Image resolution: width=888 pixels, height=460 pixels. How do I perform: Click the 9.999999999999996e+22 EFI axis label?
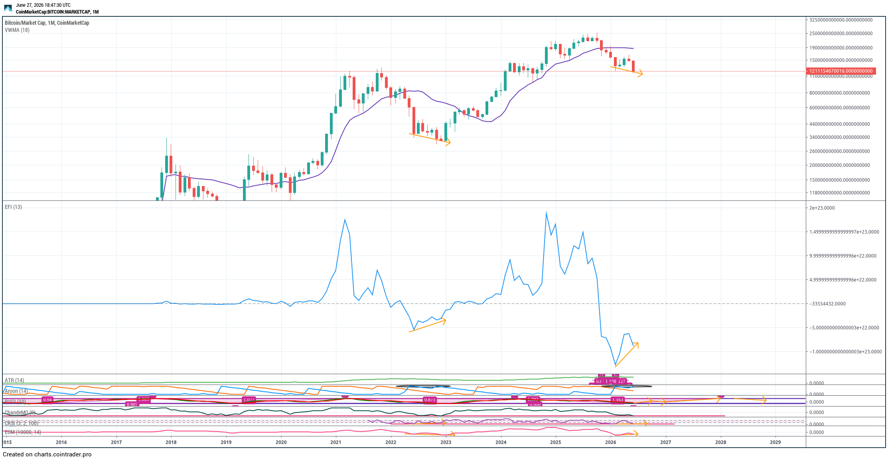[843, 256]
